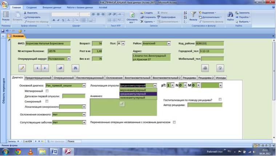The image size is (276, 156).
Task: Open the Фильтр funnel icon in ribbon
Action: [x=193, y=16]
